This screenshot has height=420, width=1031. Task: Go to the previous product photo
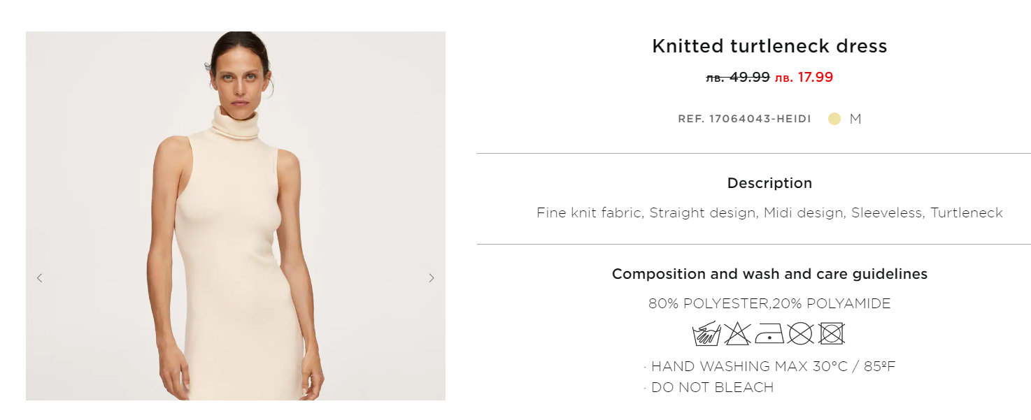39,278
